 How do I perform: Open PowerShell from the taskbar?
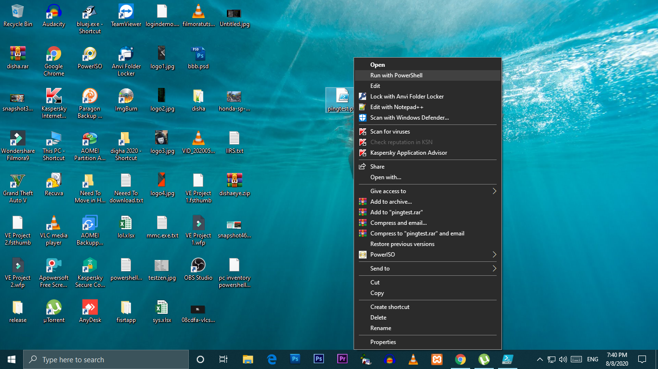[x=507, y=359]
